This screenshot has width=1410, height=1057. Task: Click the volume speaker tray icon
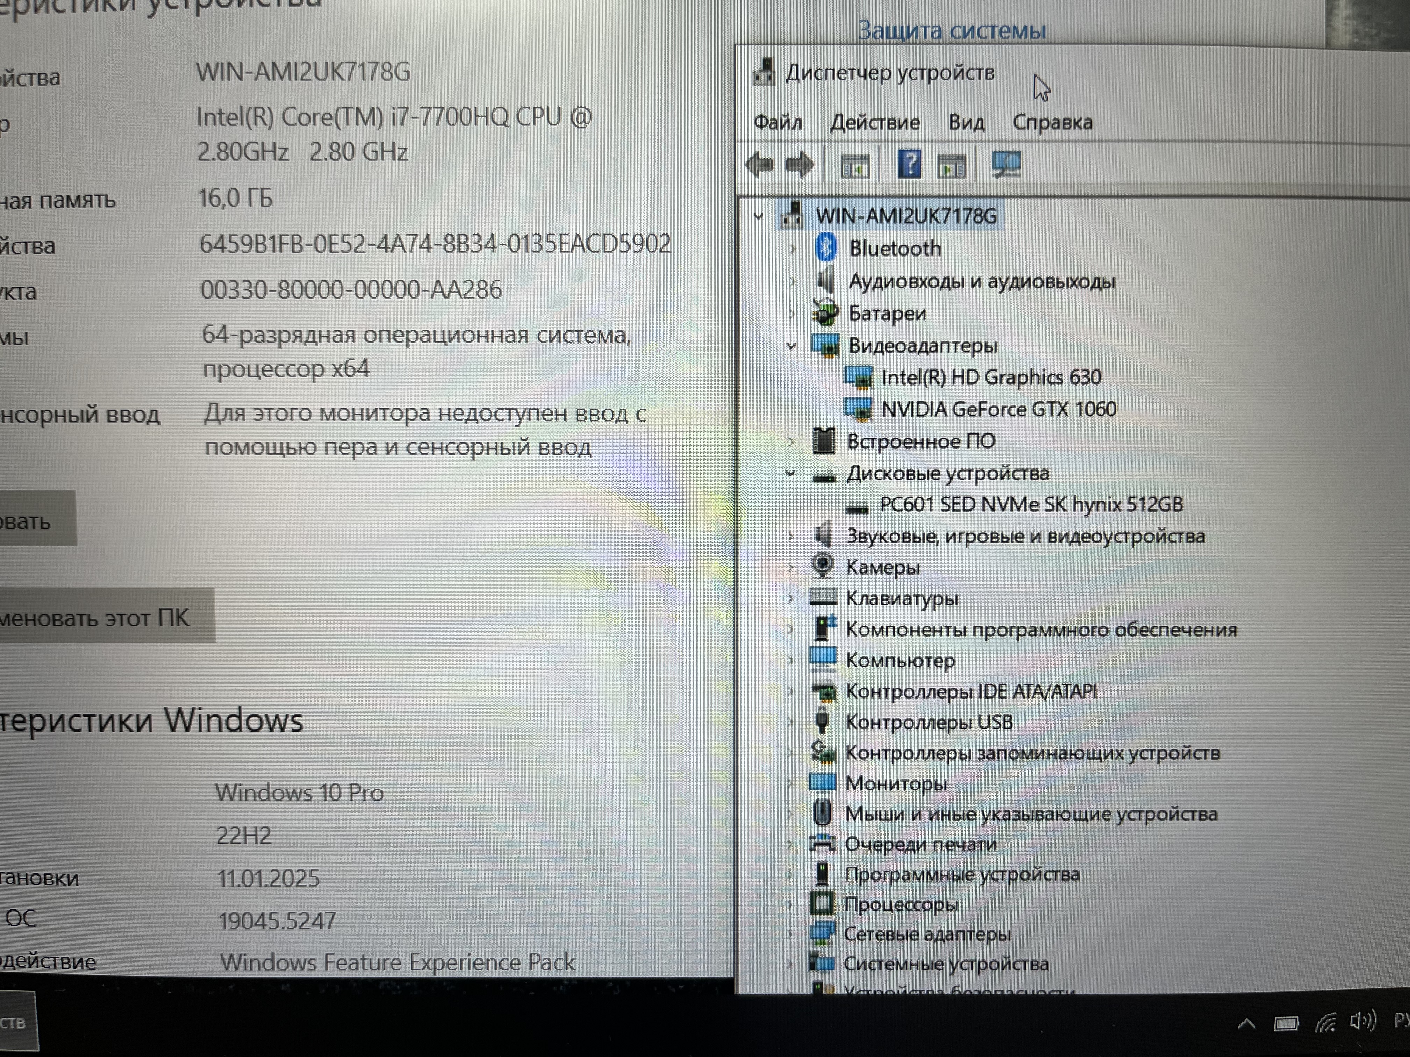pos(1362,1021)
